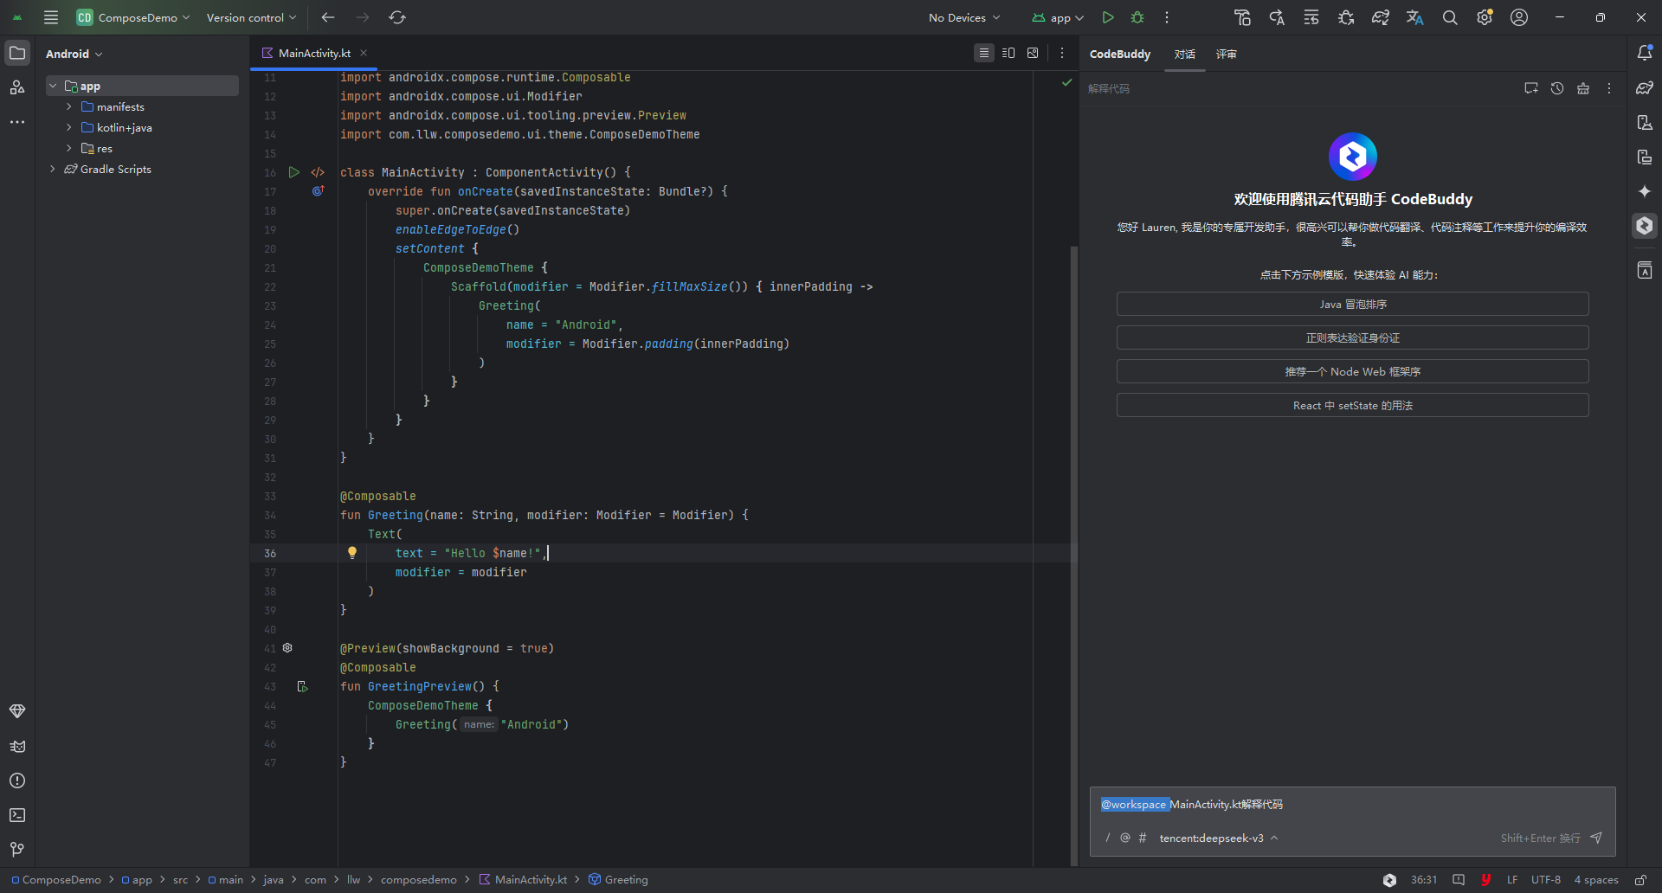Click React 中 setState 的用法 template
1662x893 pixels.
pyautogui.click(x=1352, y=404)
